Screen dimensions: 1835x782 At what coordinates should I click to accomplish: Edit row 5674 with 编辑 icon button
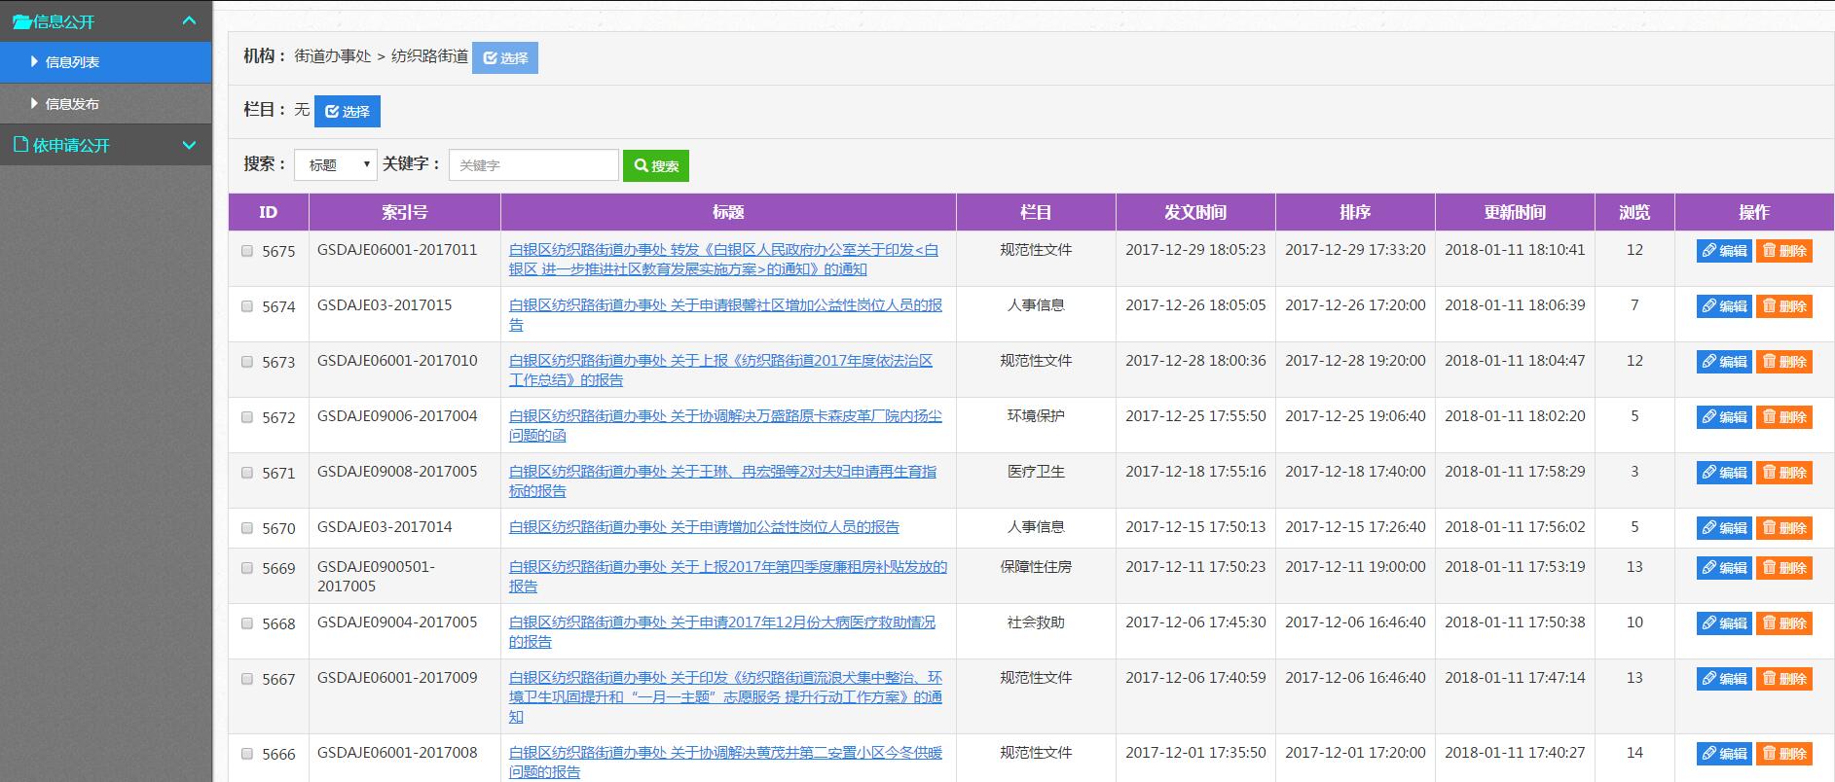[x=1724, y=306]
